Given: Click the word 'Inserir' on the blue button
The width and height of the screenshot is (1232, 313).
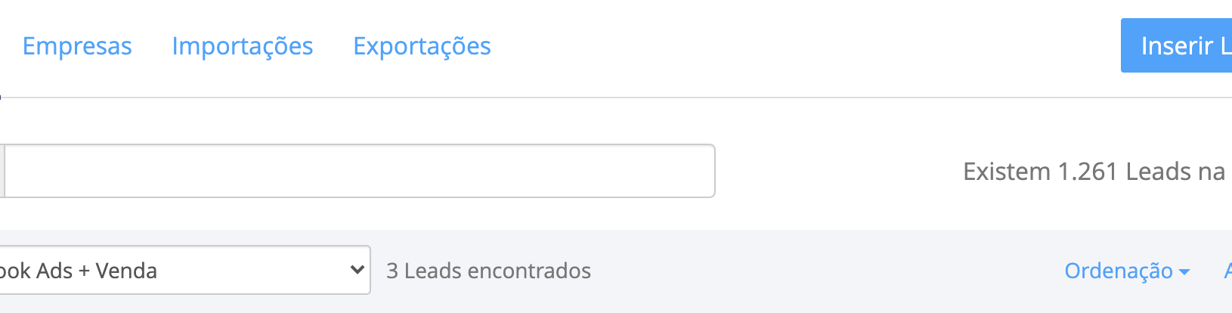Looking at the screenshot, I should click(1177, 46).
